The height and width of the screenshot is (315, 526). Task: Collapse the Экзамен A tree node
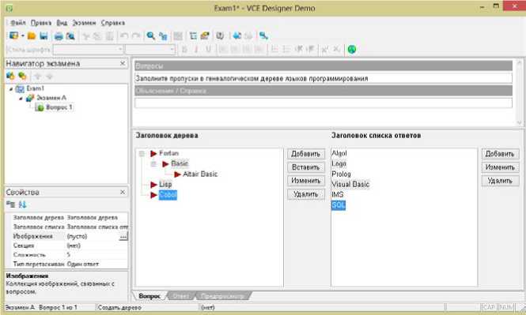pyautogui.click(x=21, y=99)
